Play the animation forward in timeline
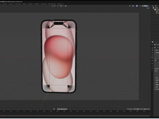 pos(63,109)
